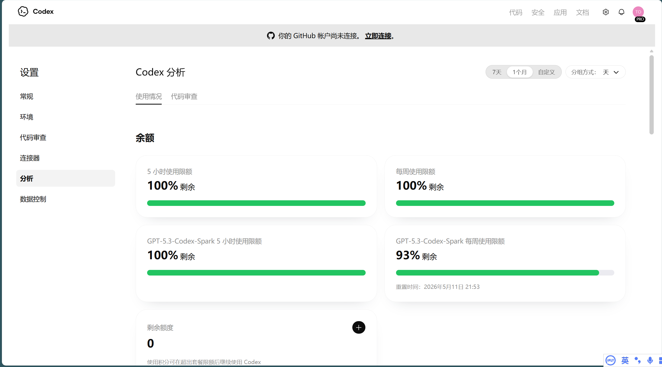Go to 应用 in top navigation

point(560,12)
